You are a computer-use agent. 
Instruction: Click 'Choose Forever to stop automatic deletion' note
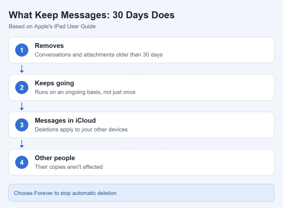click(x=141, y=193)
